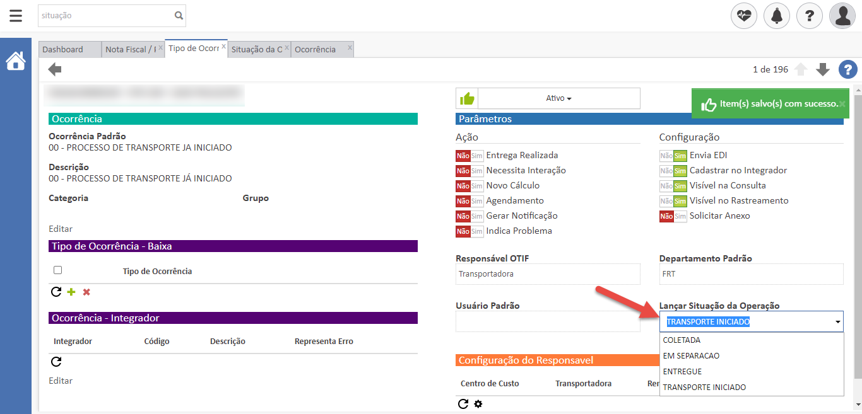Open the hamburger main menu
This screenshot has height=414, width=862.
(x=16, y=16)
